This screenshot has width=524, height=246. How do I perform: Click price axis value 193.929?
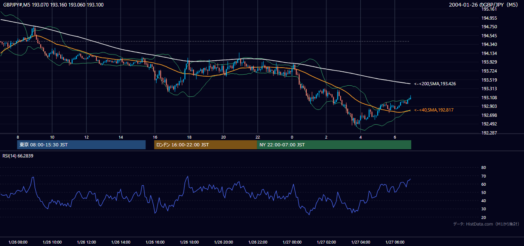489,62
